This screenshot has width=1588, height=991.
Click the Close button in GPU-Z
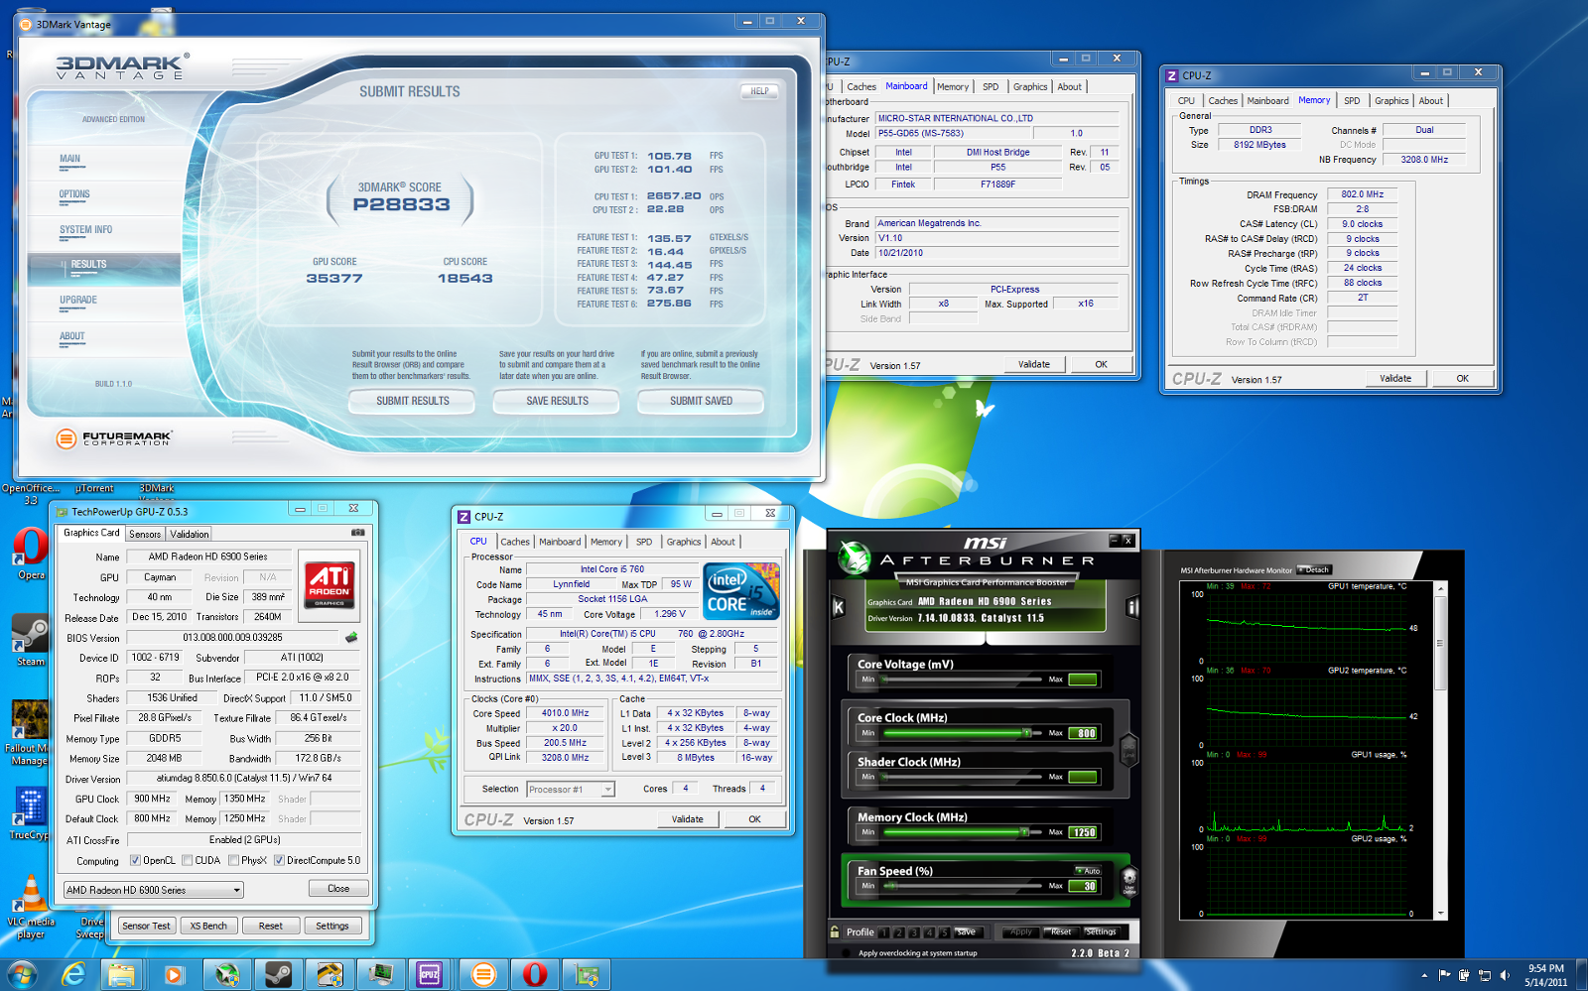coord(338,889)
